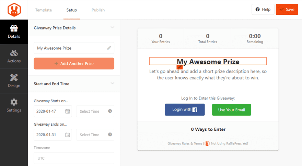The height and width of the screenshot is (166, 302).
Task: Click the orange Save button
Action: coord(287,10)
